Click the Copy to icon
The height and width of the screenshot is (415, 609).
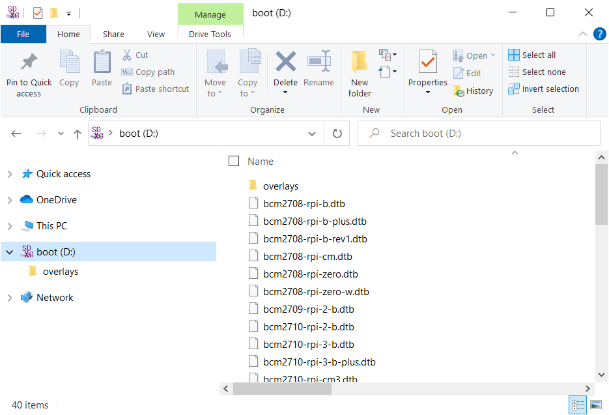pyautogui.click(x=249, y=61)
